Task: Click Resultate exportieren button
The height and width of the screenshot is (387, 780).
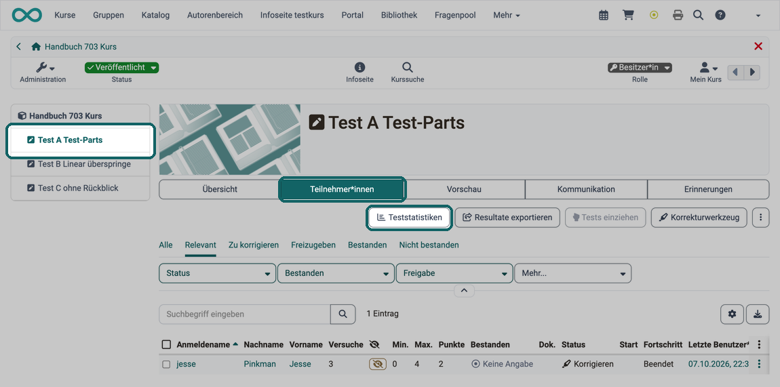Action: (507, 217)
